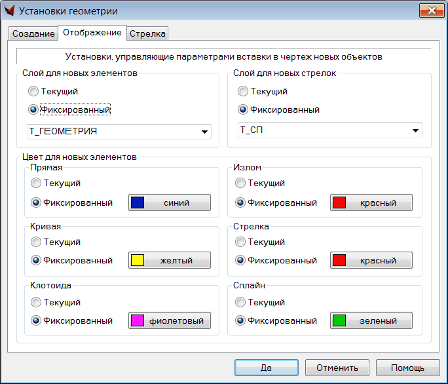Viewport: 448px width, 384px height.
Task: Pick the green зеленый Сплайн color
Action: 371,321
